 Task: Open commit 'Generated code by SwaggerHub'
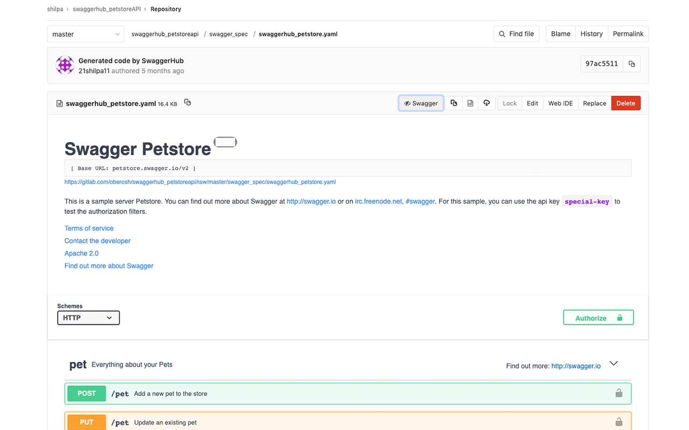[x=131, y=61]
